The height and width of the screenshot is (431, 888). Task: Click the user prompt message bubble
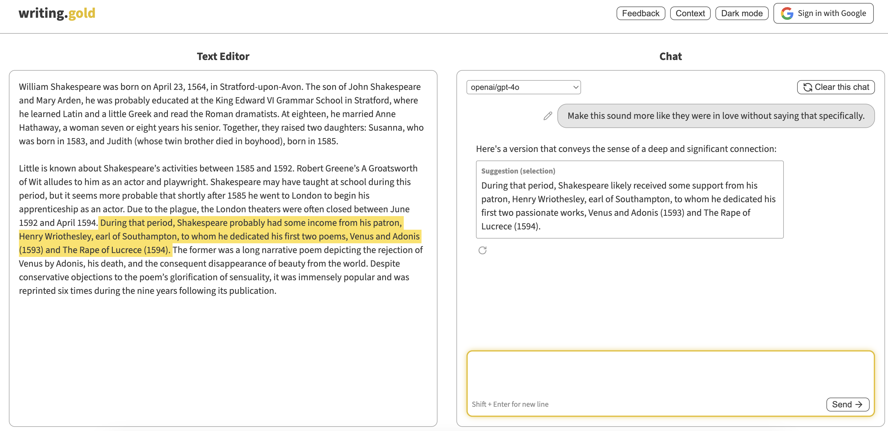716,116
